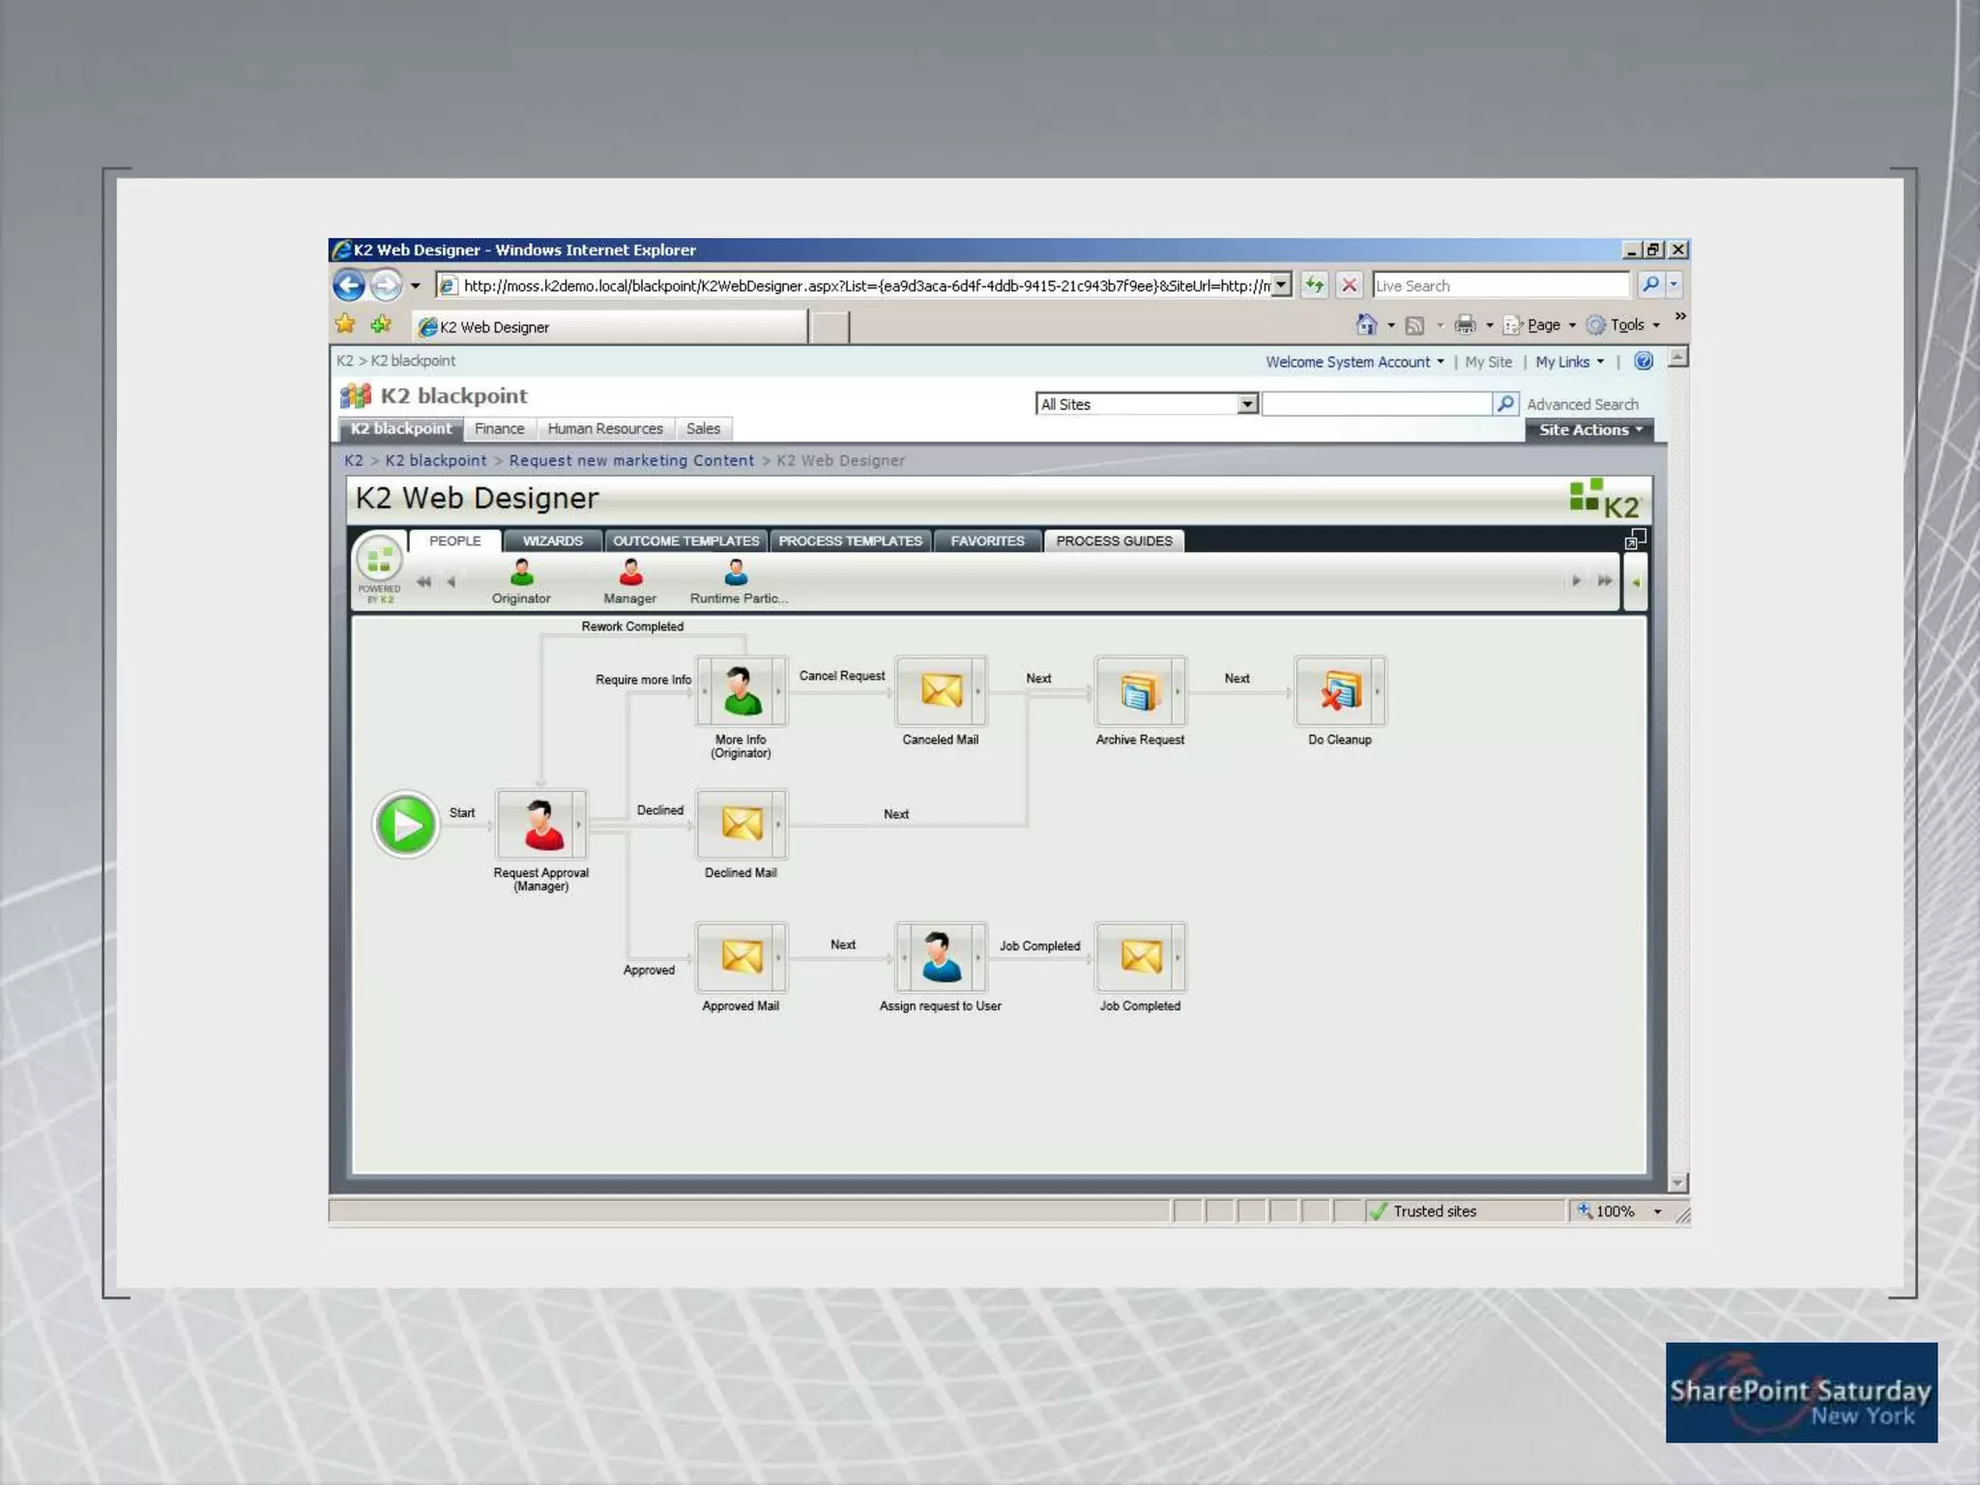Viewport: 1980px width, 1485px height.
Task: Select the Do Cleanup activity icon
Action: point(1340,691)
